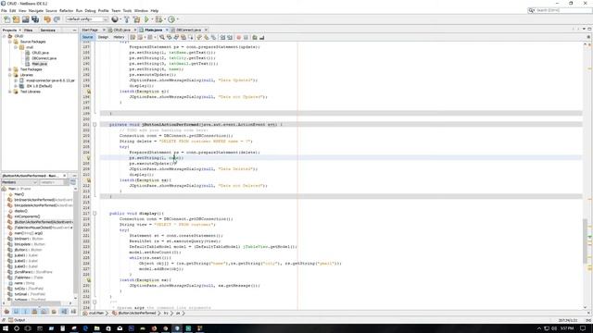Switch to the CRUD.java editor tab
Image resolution: width=593 pixels, height=333 pixels.
(x=121, y=30)
